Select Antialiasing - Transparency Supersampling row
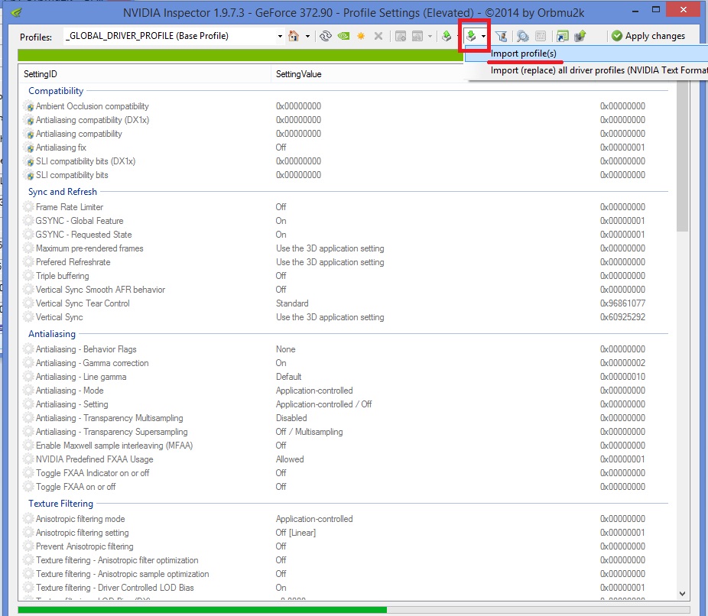The image size is (708, 616). [x=347, y=432]
